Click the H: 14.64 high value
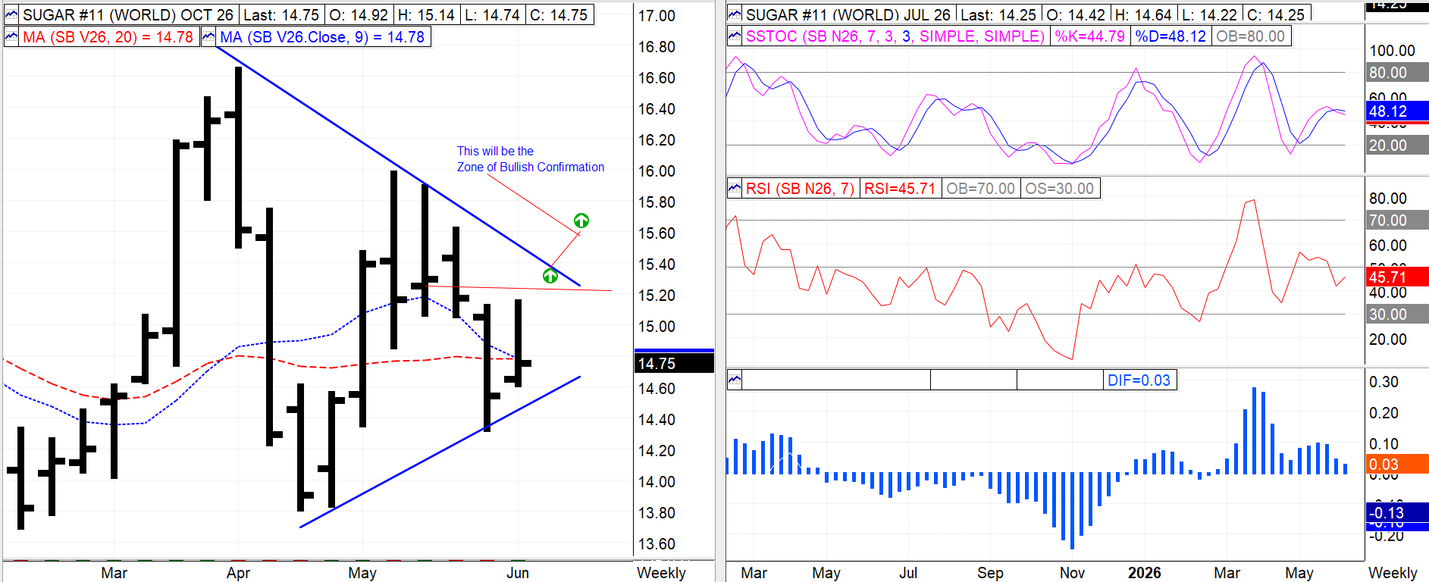This screenshot has width=1429, height=582. tap(1143, 14)
